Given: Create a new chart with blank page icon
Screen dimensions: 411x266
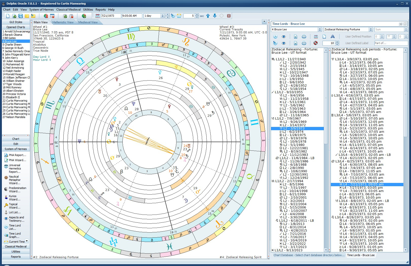Looking at the screenshot, I should (8, 16).
